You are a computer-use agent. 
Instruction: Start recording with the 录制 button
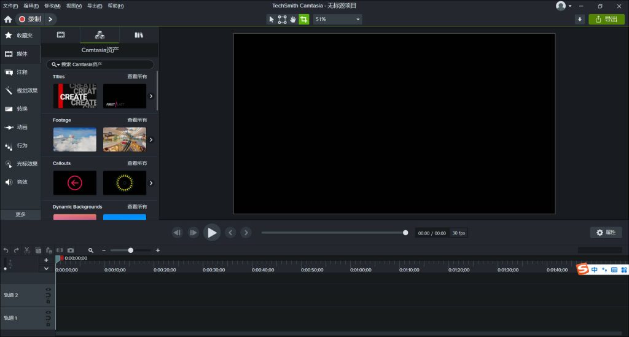tap(30, 19)
